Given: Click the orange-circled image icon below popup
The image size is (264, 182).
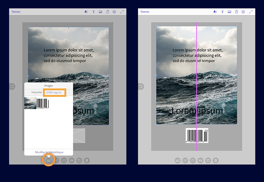Looking at the screenshot, I should (x=48, y=160).
